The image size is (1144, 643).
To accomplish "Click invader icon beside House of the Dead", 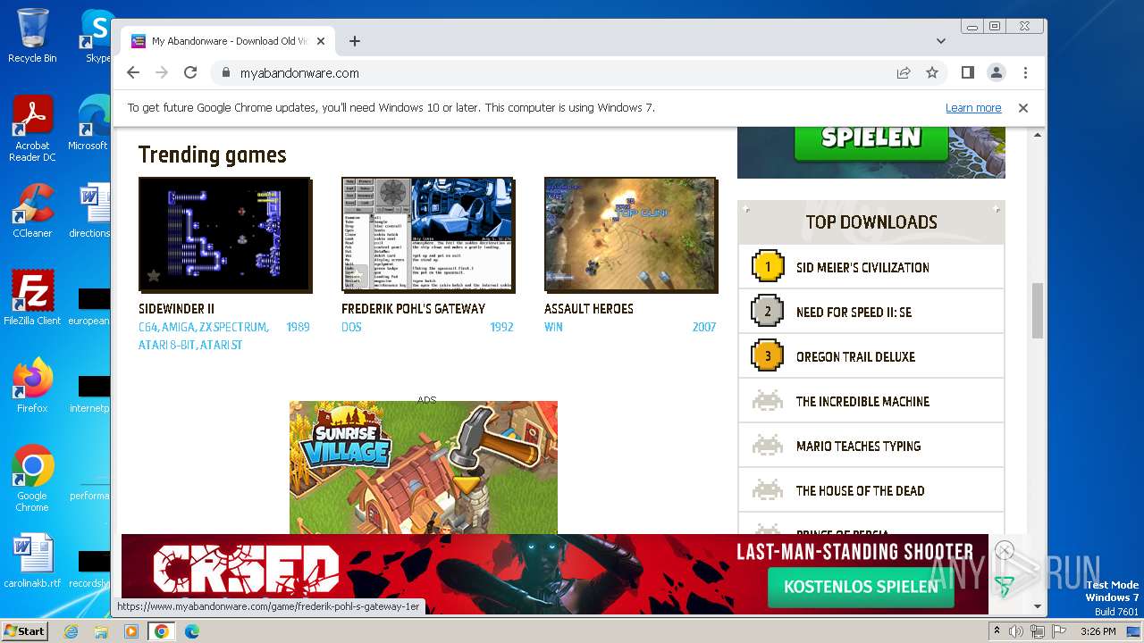I will click(x=767, y=490).
